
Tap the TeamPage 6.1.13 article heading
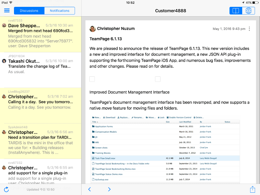[x=106, y=39]
